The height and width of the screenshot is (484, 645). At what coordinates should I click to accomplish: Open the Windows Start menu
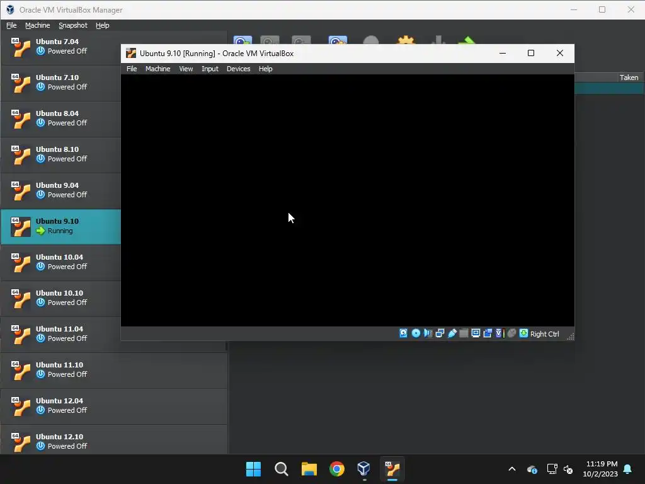(x=253, y=469)
